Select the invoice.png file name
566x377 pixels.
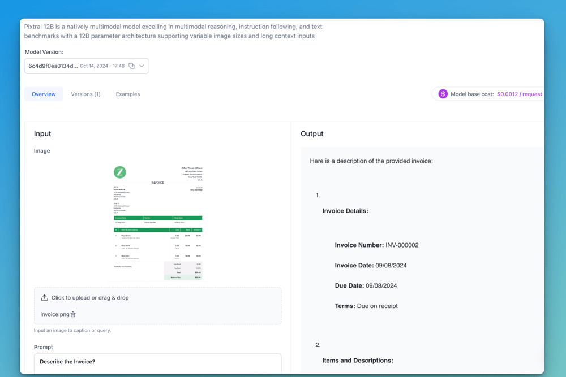(x=55, y=314)
